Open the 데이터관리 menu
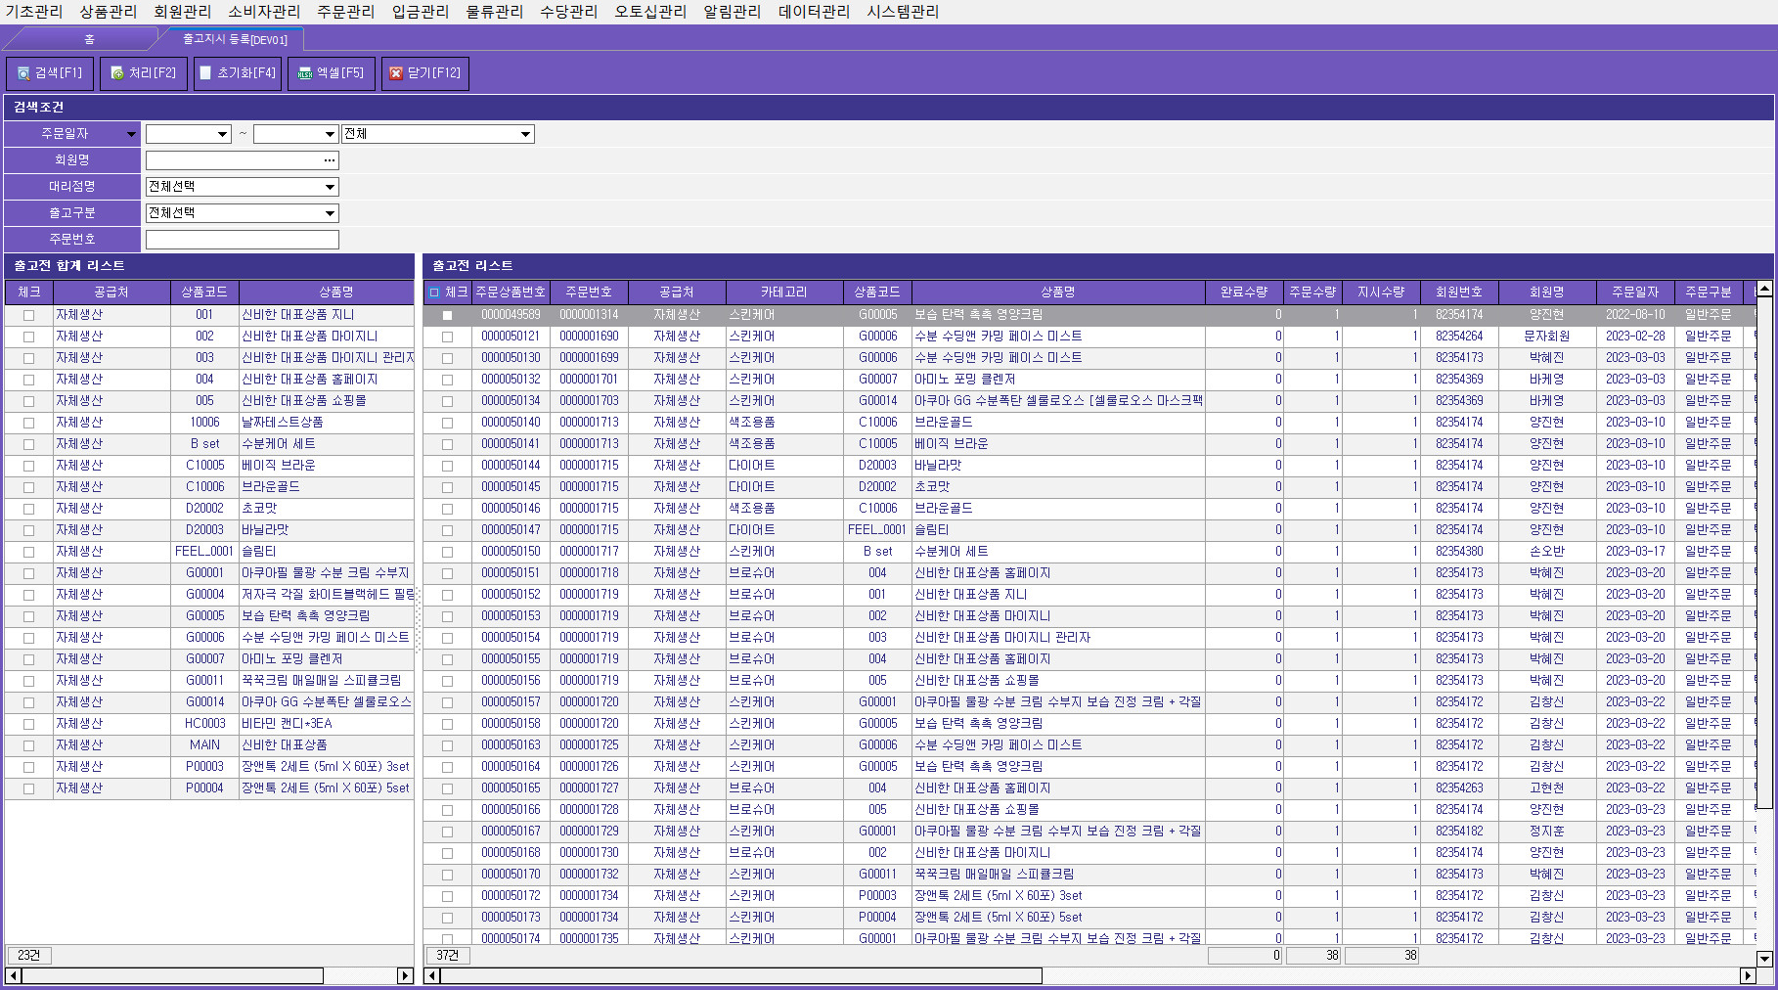The image size is (1778, 990). pos(814,12)
